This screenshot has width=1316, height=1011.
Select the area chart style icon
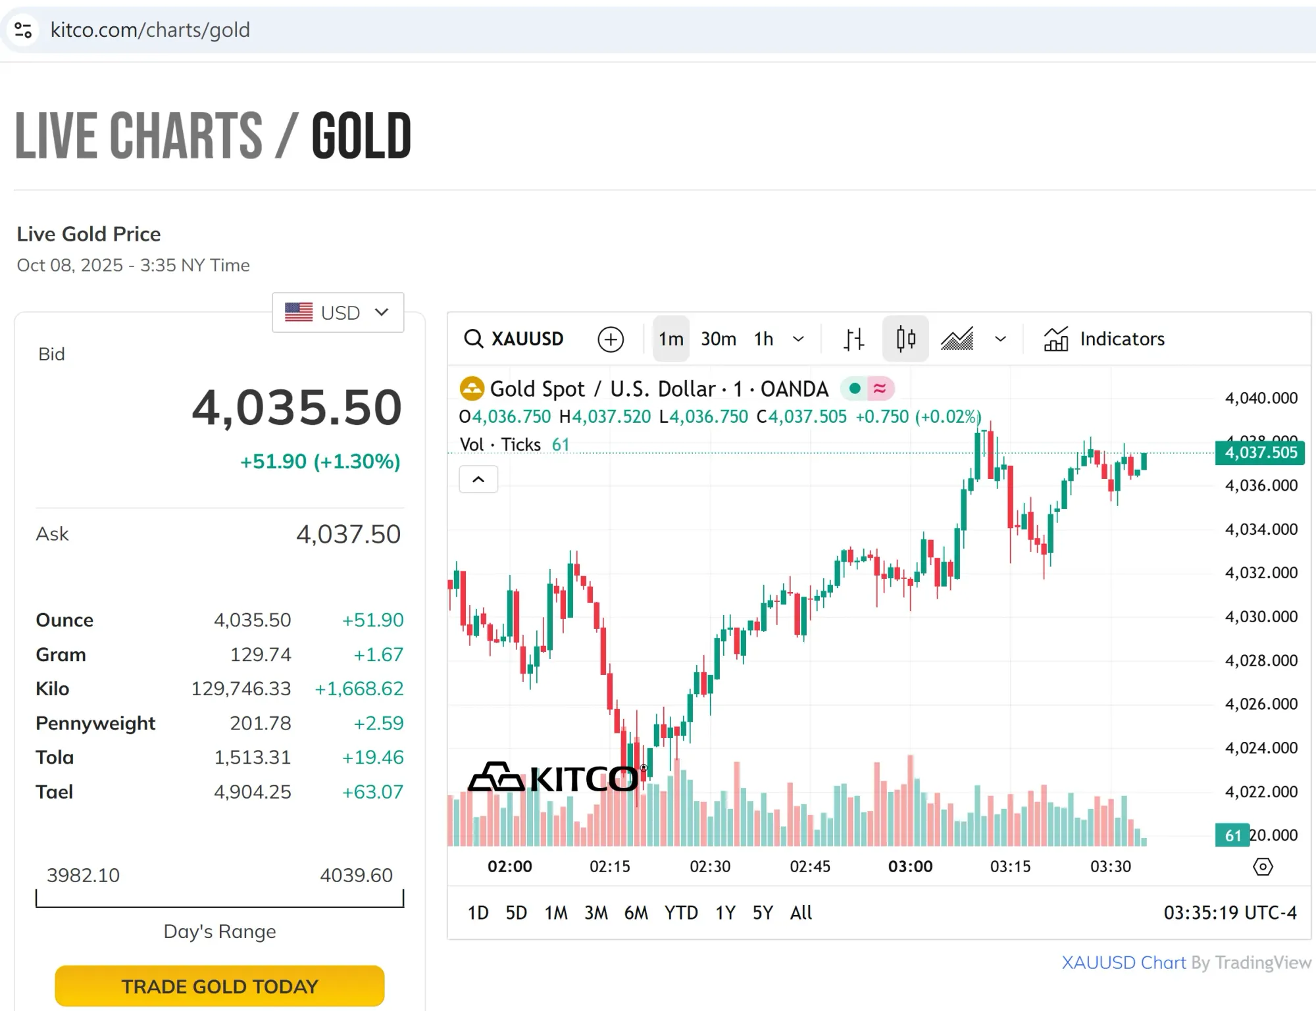coord(957,339)
